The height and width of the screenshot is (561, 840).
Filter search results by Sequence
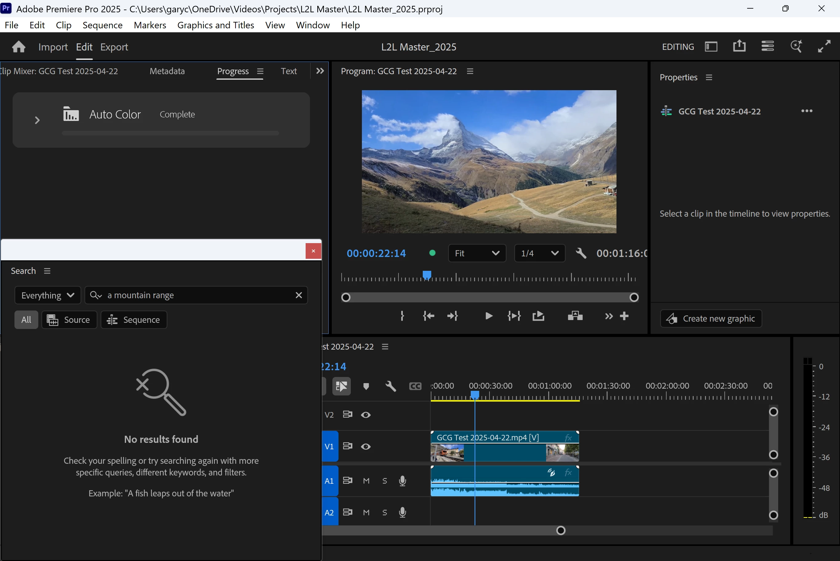click(x=134, y=320)
